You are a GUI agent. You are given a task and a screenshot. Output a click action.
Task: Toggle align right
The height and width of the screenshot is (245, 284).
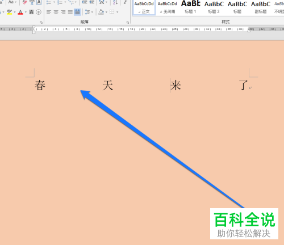tap(63, 12)
